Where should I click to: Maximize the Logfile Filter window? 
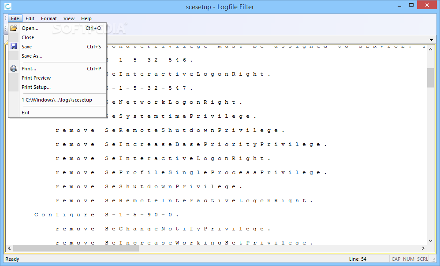[x=411, y=5]
